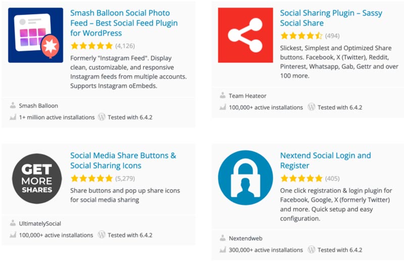Click WordPress logo beside UltimatelySocial's Tested with 6.4.2
This screenshot has height=261, width=404.
click(x=102, y=235)
